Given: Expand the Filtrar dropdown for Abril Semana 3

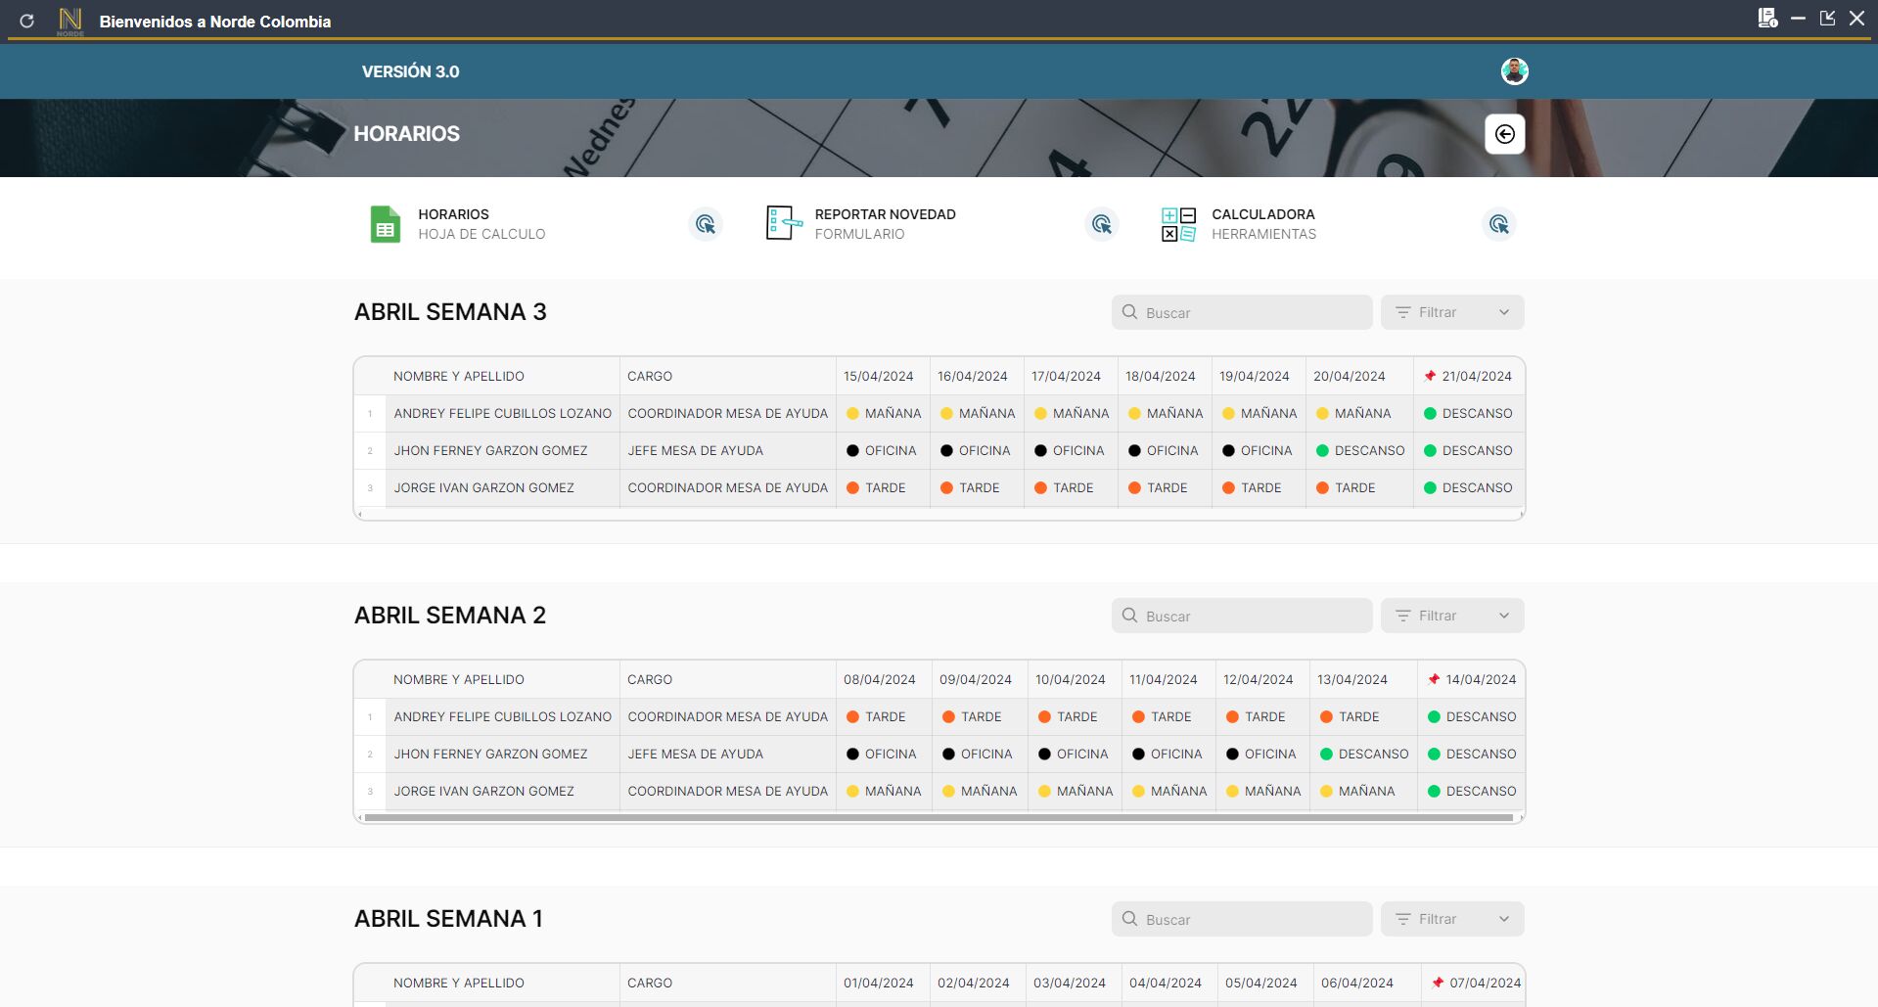Looking at the screenshot, I should [x=1452, y=312].
